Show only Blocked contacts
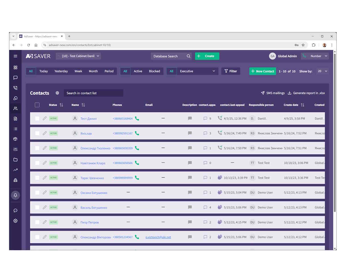This screenshot has height=274, width=342. tap(154, 71)
